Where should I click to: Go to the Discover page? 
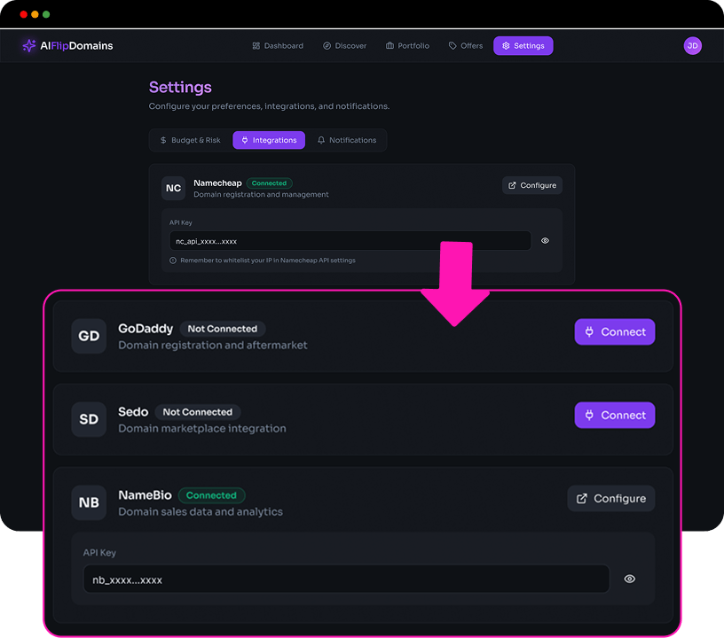tap(344, 46)
